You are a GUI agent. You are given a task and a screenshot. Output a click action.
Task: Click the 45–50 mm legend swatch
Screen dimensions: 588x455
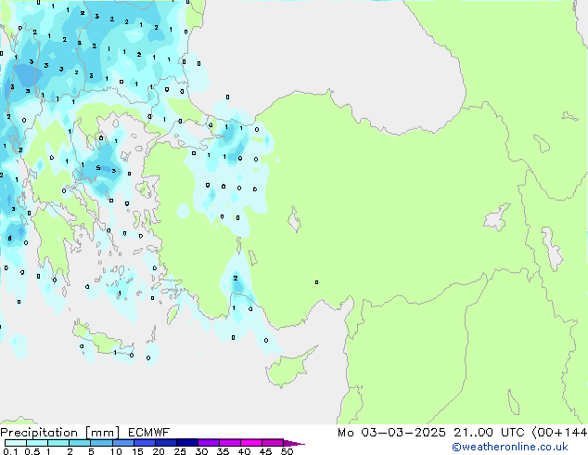coord(273,443)
